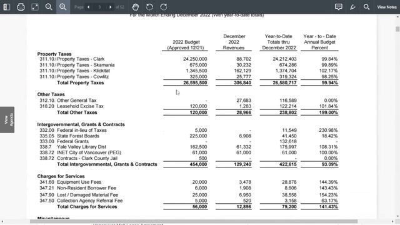Viewport: 400px width, 225px height.
Task: Click the 'Other Taxes' section heading
Action: pos(51,94)
